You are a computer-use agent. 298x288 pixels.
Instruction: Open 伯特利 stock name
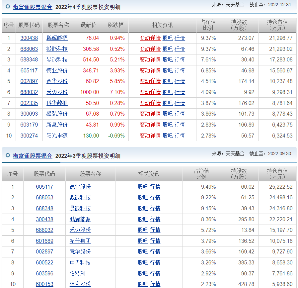tap(78, 273)
